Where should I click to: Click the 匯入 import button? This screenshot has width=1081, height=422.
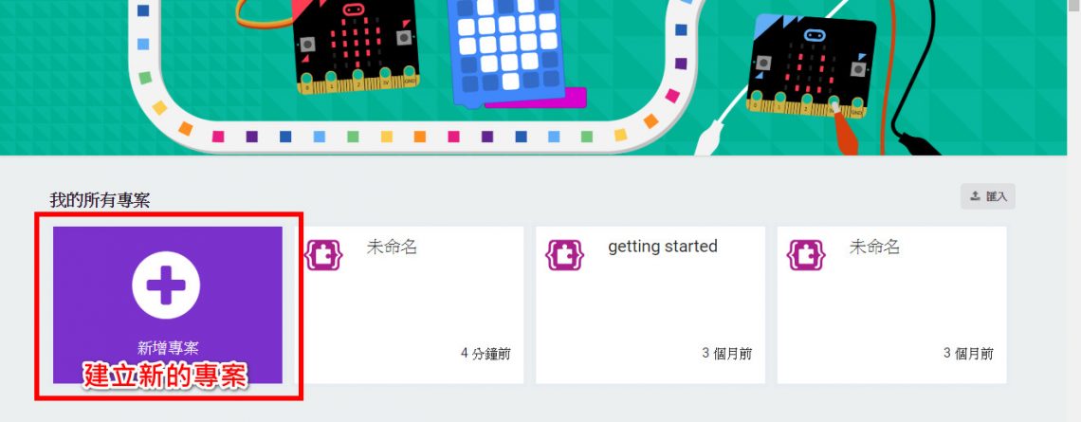(988, 196)
